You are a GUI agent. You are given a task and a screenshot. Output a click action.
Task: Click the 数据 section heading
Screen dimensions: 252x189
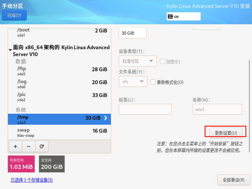click(x=21, y=61)
